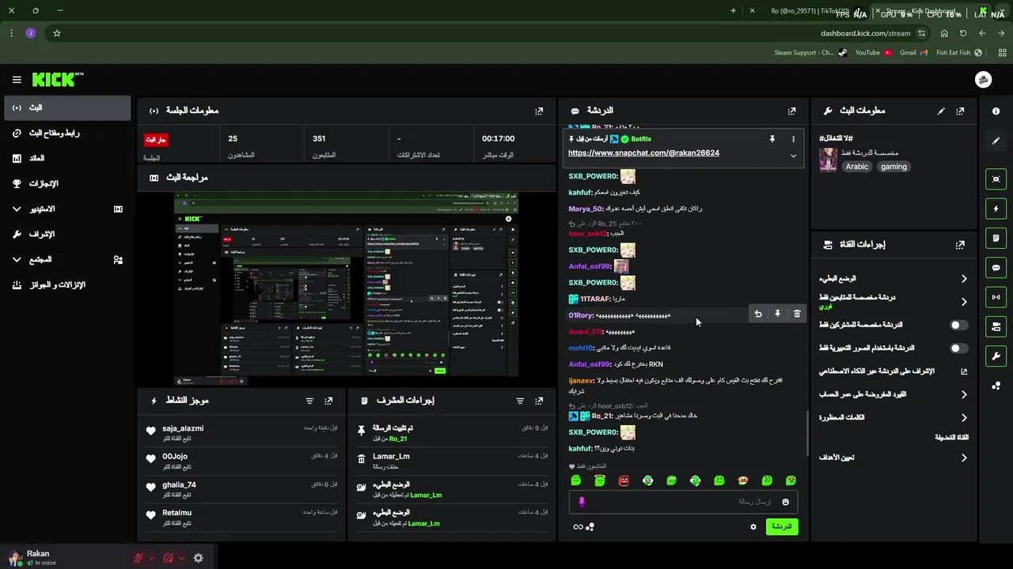Toggle the document log widget in right toolbar
The image size is (1013, 569).
(x=996, y=238)
